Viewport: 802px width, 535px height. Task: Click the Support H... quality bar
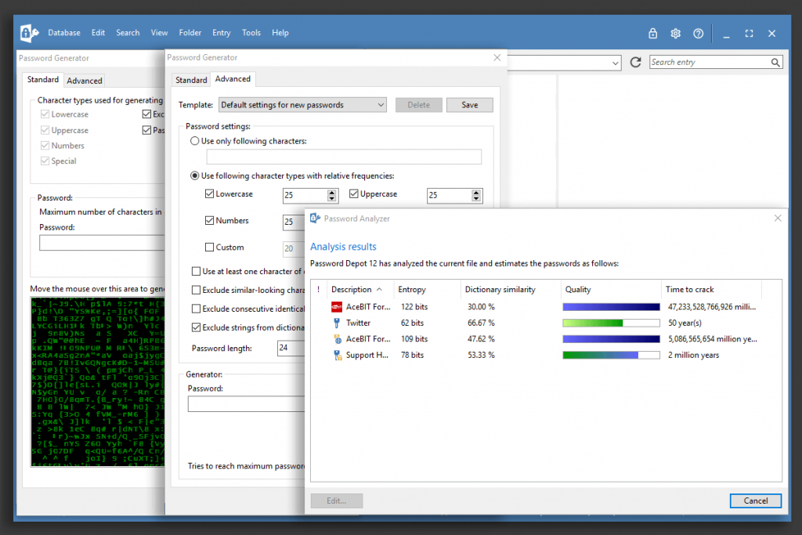click(x=611, y=355)
